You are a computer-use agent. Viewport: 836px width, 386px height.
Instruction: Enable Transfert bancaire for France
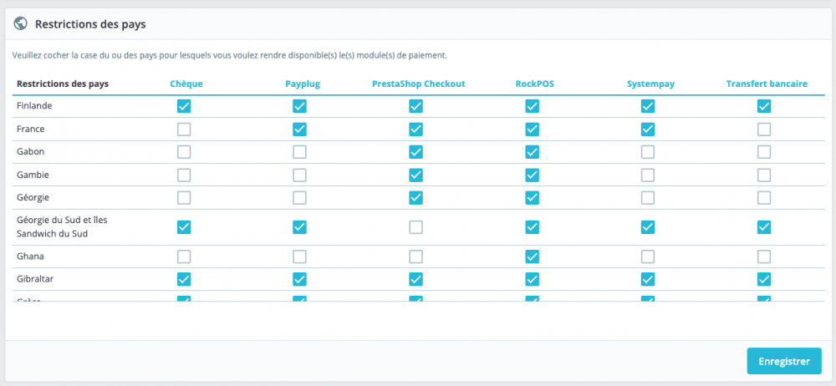(x=763, y=129)
